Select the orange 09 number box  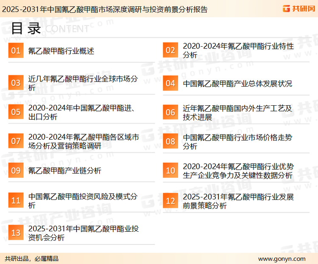(x=16, y=170)
